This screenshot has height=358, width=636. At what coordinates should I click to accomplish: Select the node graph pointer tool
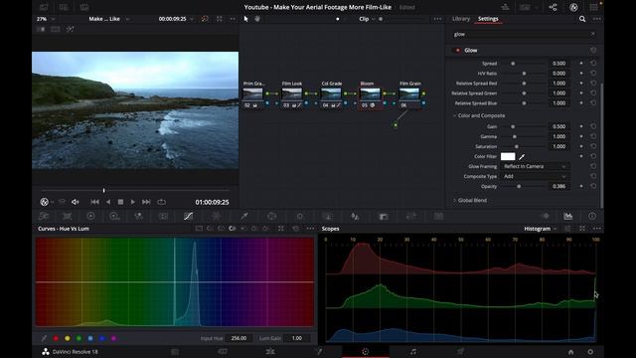coord(246,19)
